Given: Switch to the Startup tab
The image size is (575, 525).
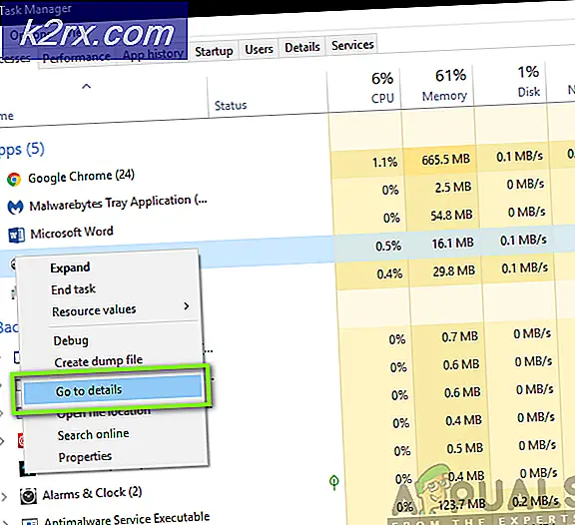Looking at the screenshot, I should [214, 51].
